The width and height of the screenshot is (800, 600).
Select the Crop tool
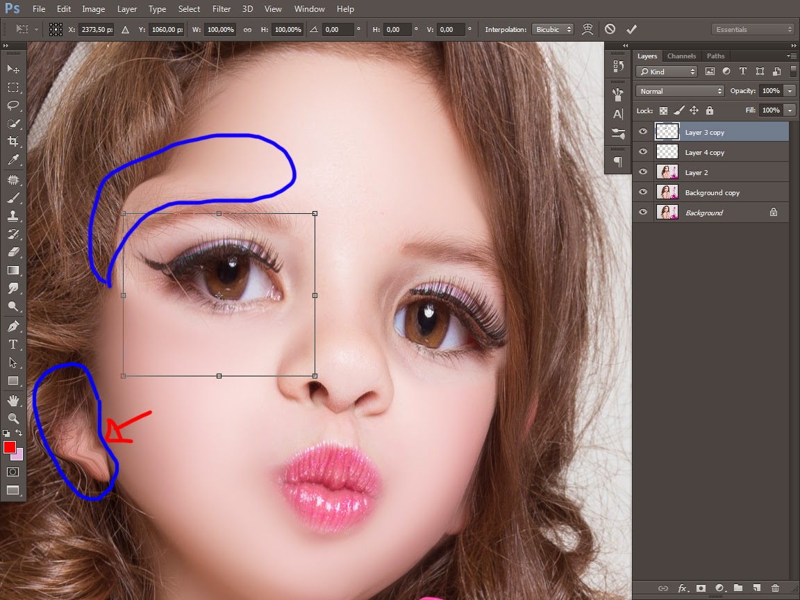coord(13,142)
